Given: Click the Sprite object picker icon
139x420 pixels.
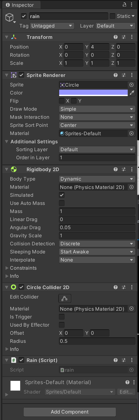Looking at the screenshot, I should coord(131,85).
